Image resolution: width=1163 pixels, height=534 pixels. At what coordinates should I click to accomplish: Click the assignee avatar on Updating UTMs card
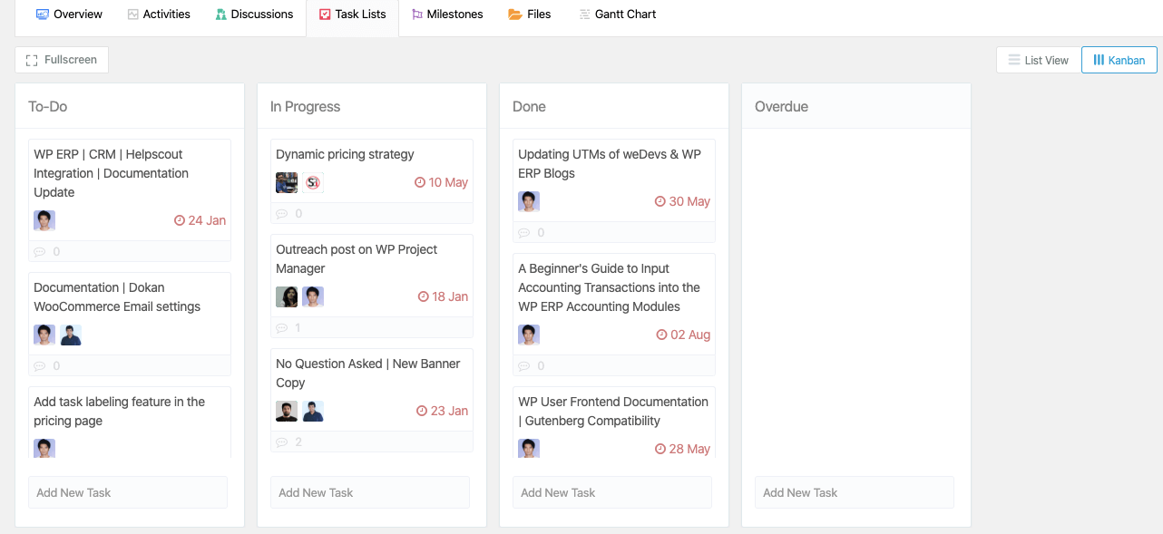point(528,201)
